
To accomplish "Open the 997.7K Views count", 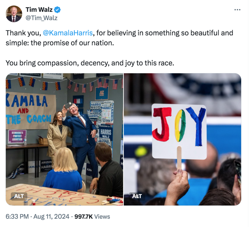I will [x=92, y=217].
